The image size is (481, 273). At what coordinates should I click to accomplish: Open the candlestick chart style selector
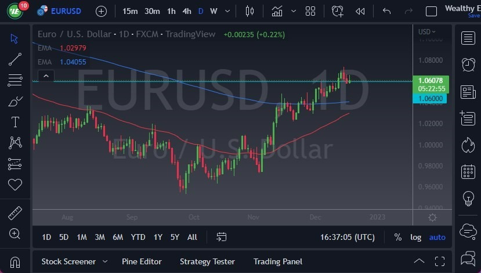249,12
